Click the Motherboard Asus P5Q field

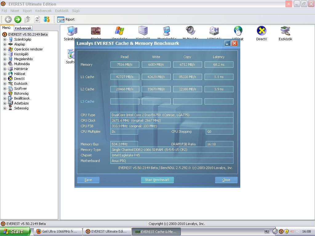[x=172, y=161]
